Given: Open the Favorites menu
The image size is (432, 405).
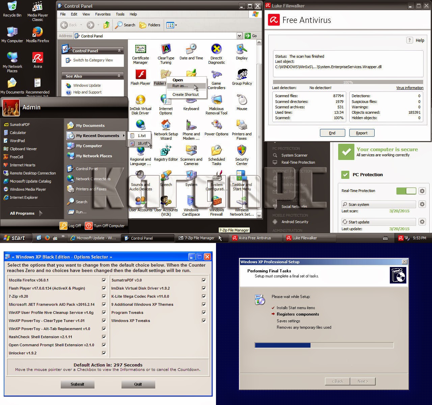Looking at the screenshot, I should click(x=103, y=14).
